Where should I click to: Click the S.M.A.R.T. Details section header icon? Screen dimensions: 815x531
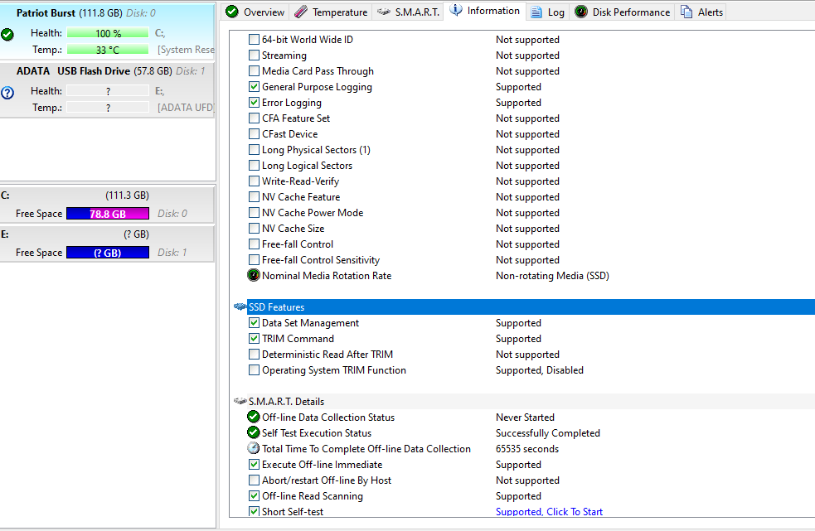tap(240, 401)
